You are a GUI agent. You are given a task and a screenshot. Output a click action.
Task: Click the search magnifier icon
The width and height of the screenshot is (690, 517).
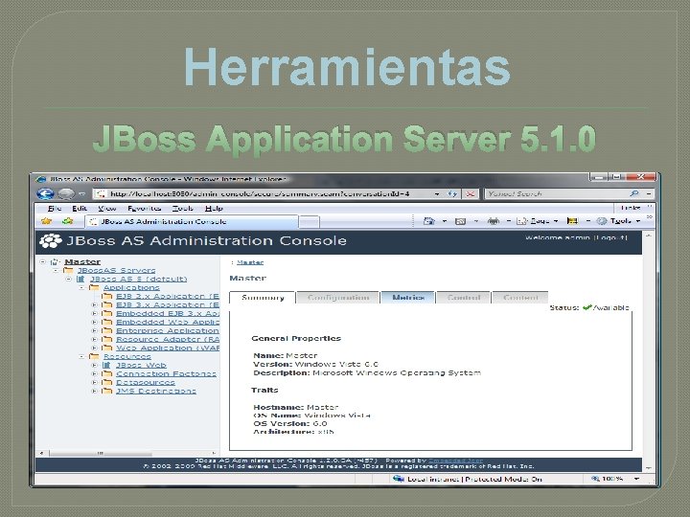point(634,193)
